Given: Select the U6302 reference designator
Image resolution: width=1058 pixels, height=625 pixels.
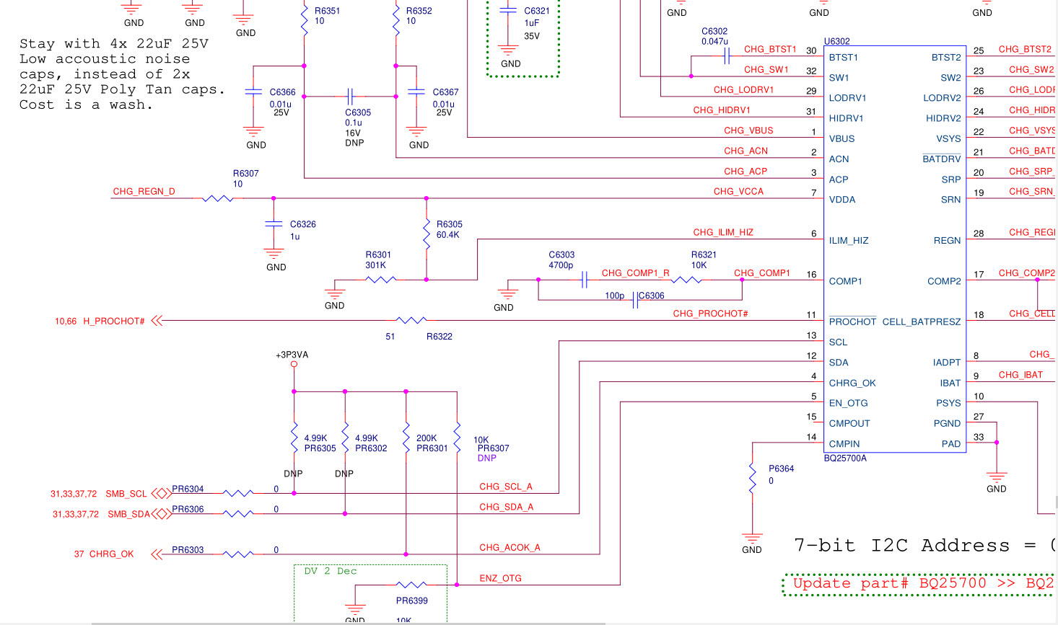Looking at the screenshot, I should pos(836,42).
